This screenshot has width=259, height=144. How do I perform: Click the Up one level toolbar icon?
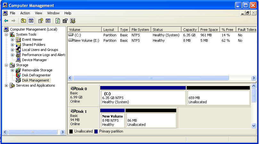click(23, 21)
